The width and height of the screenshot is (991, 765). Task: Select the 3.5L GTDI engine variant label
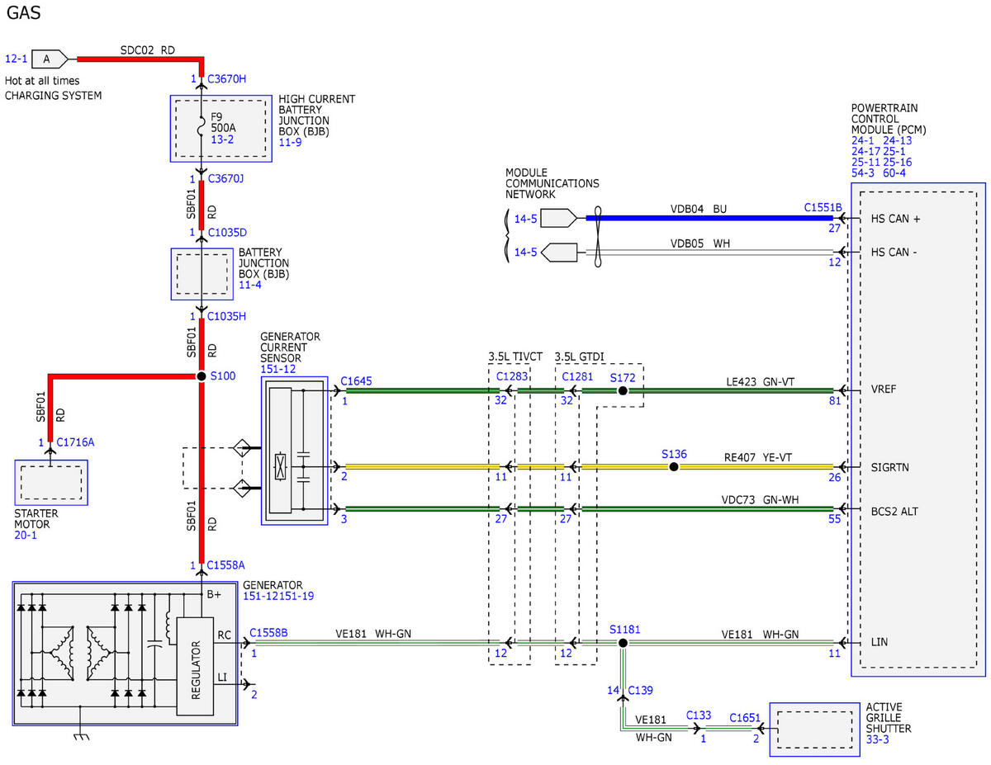(x=580, y=357)
